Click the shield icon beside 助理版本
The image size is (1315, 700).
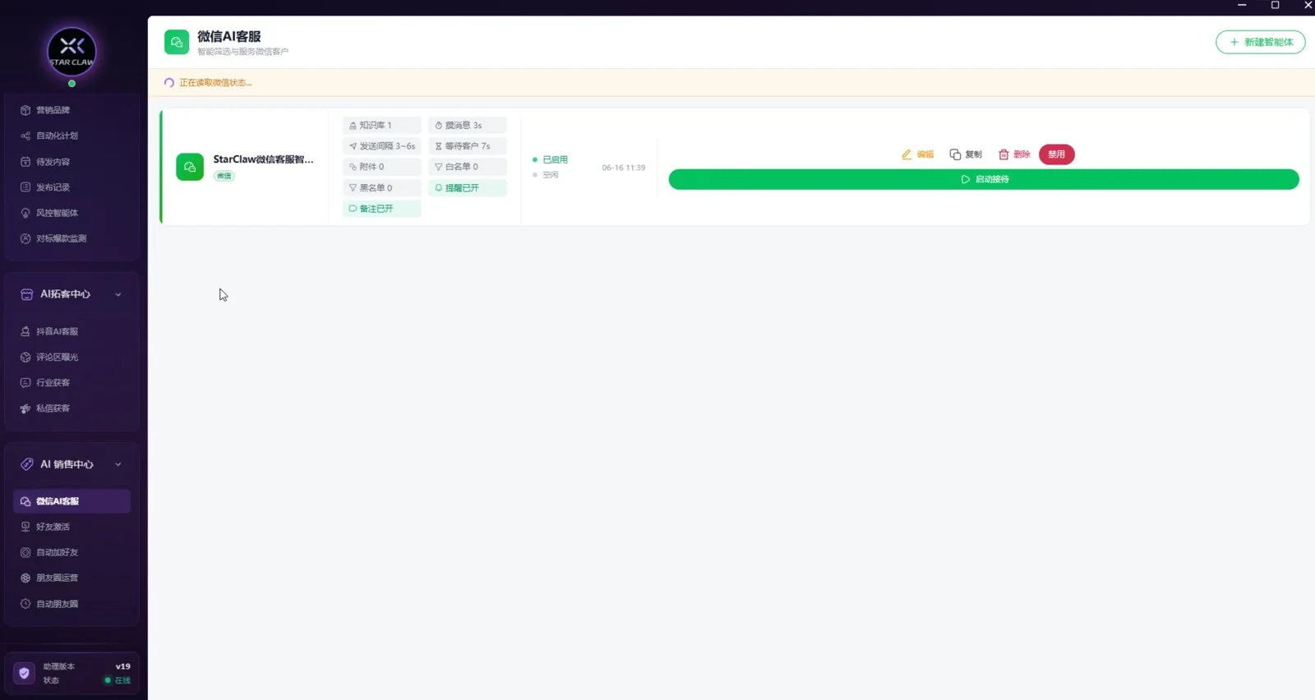[x=25, y=673]
